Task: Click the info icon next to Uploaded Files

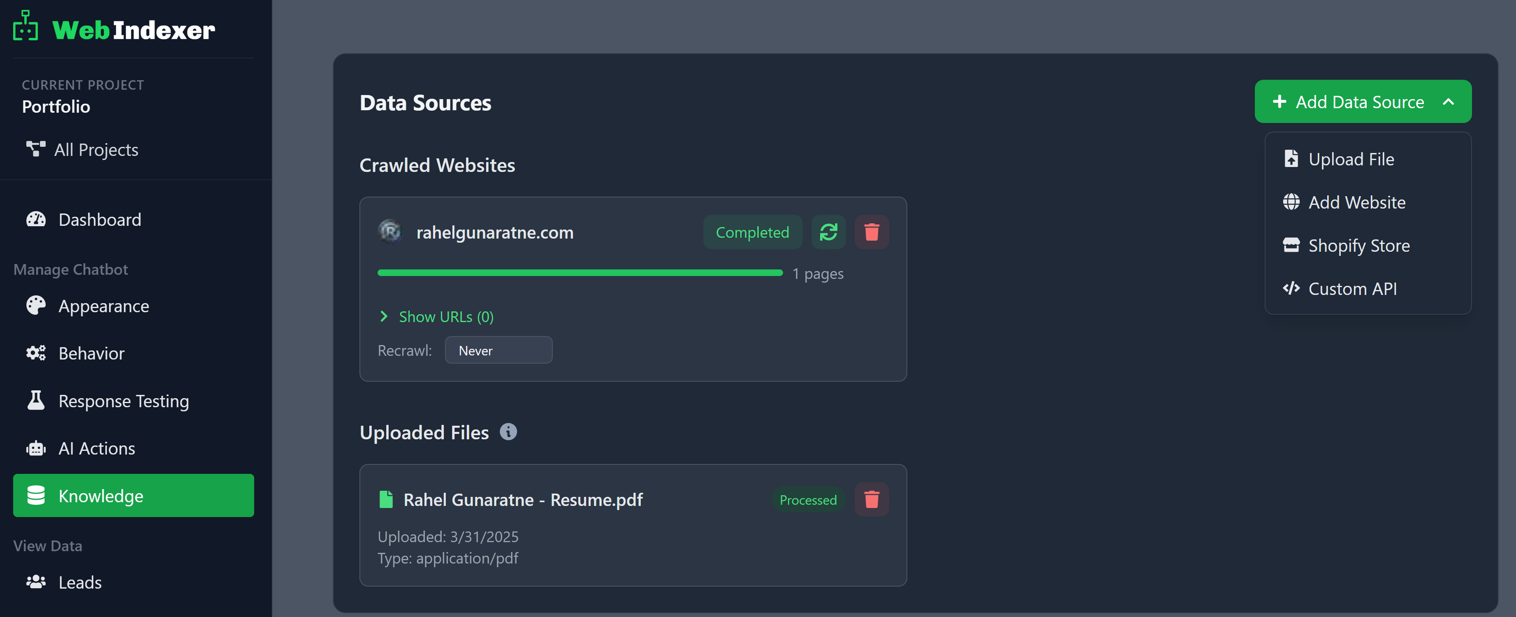Action: tap(508, 431)
